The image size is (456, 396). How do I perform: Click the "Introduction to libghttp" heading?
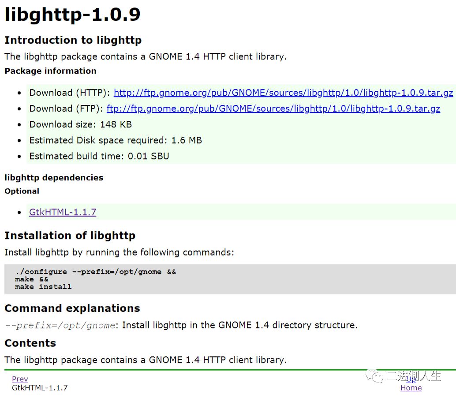tap(73, 40)
